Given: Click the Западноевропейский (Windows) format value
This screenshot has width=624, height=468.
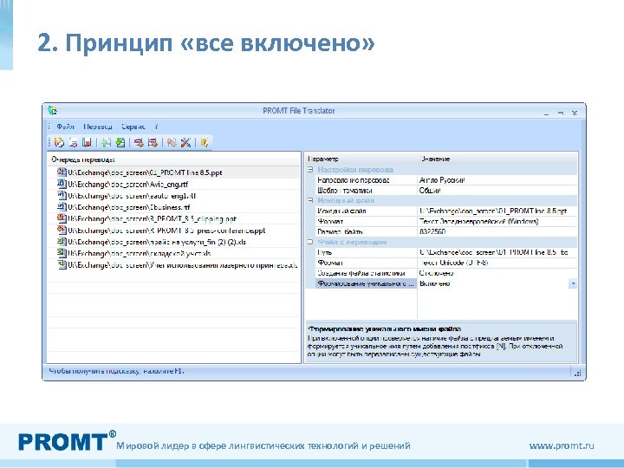Looking at the screenshot, I should click(x=479, y=221).
